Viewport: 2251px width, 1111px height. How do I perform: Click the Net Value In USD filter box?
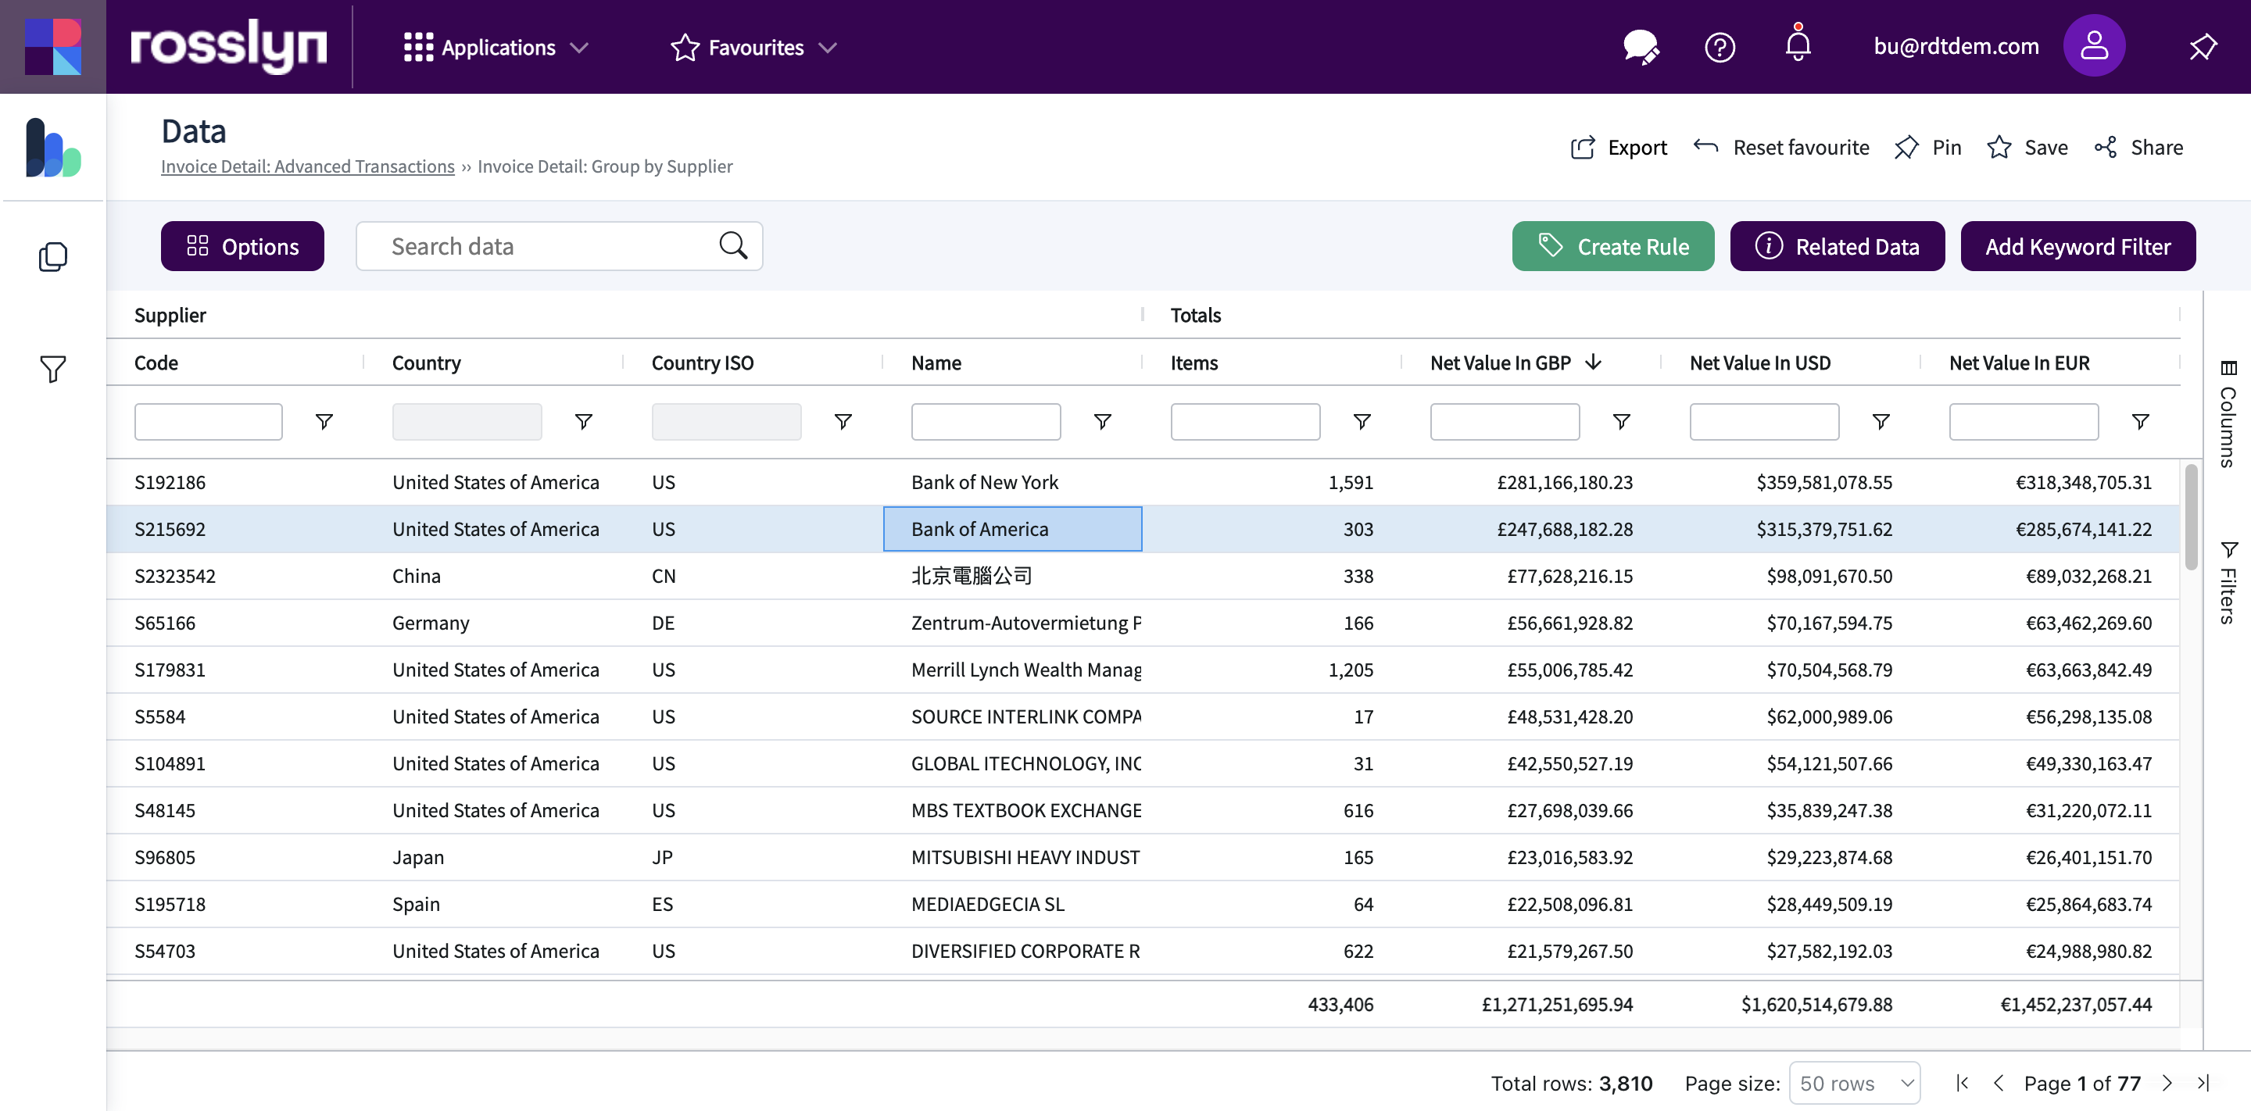[1764, 422]
